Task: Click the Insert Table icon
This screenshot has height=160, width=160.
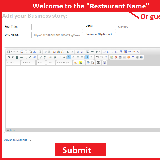Action: point(120,57)
